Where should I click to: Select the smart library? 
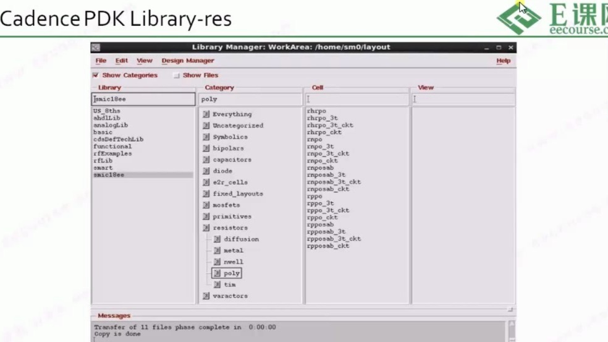click(x=103, y=168)
